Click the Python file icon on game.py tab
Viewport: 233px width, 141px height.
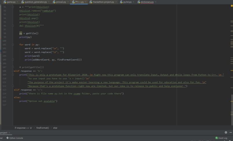click(x=5, y=2)
